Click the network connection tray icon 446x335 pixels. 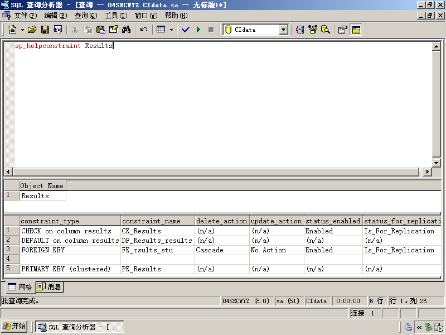tap(428, 327)
